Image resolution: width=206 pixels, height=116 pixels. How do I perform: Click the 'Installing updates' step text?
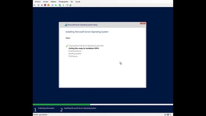click(x=75, y=54)
